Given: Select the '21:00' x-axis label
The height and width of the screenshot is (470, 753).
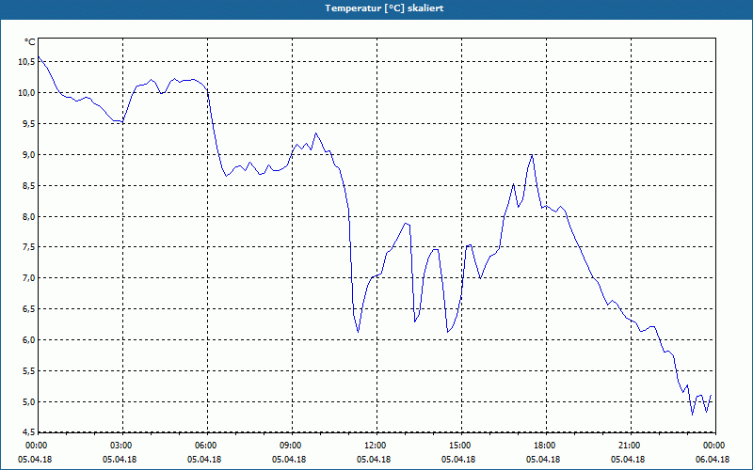Looking at the screenshot, I should pos(631,446).
